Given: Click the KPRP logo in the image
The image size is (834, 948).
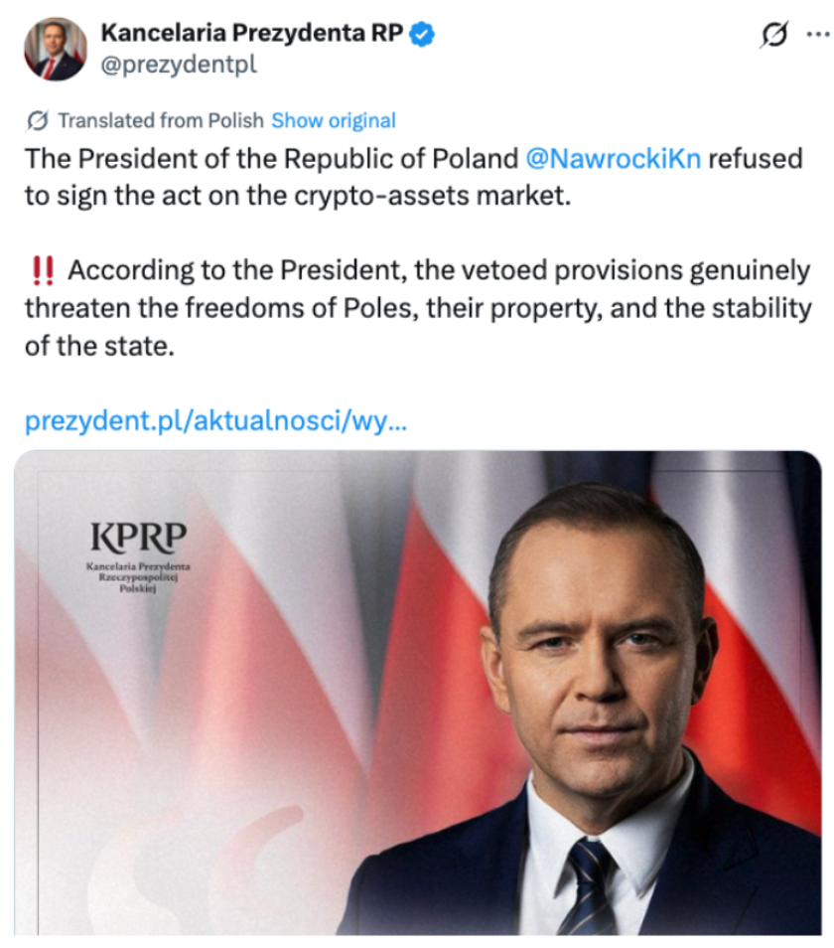Looking at the screenshot, I should (138, 538).
